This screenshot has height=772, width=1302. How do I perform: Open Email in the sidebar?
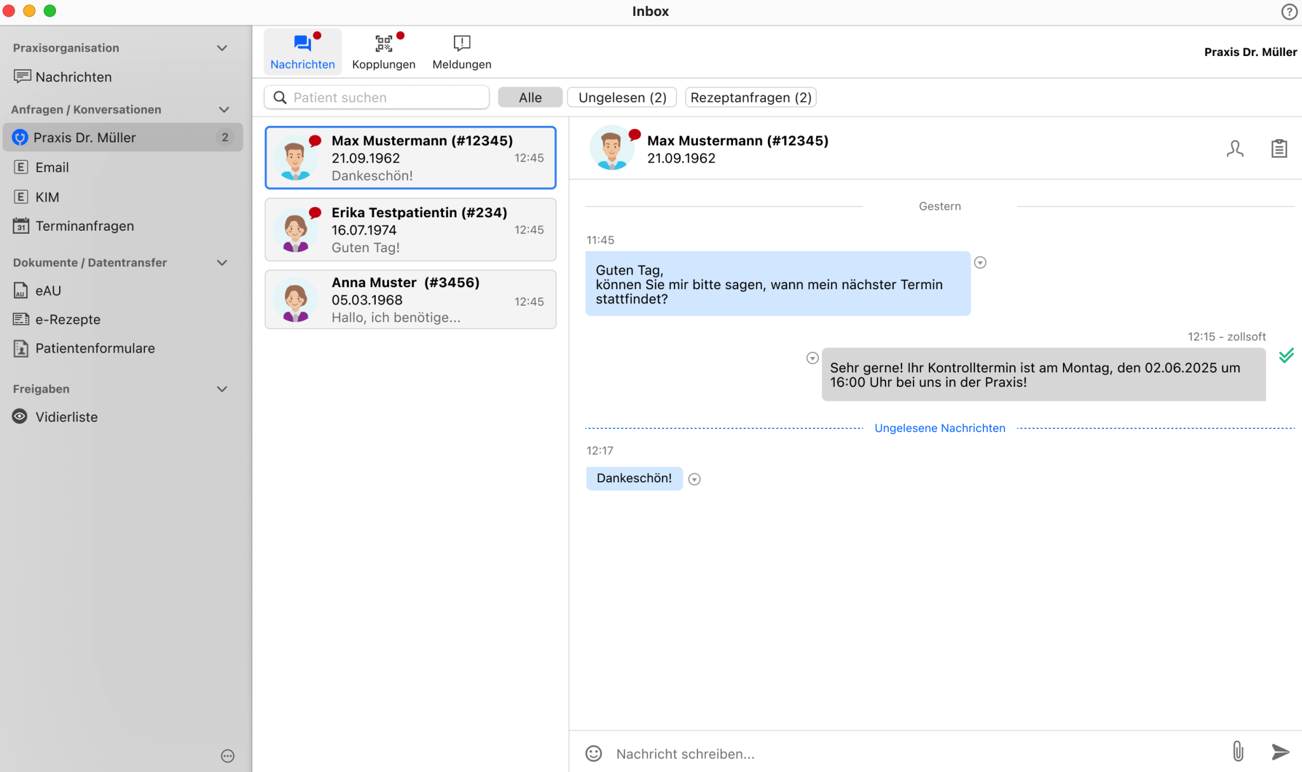(x=122, y=167)
